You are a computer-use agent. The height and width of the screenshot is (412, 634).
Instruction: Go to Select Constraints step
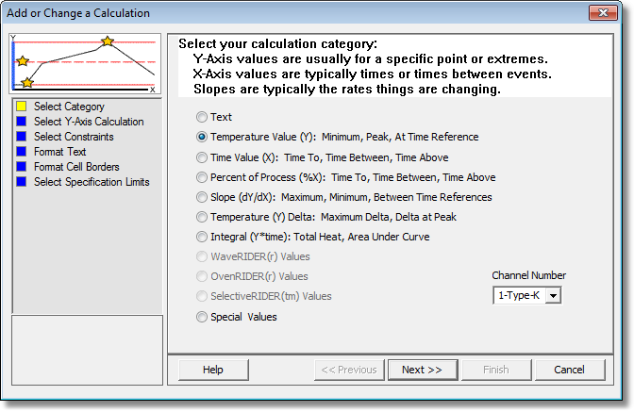74,137
